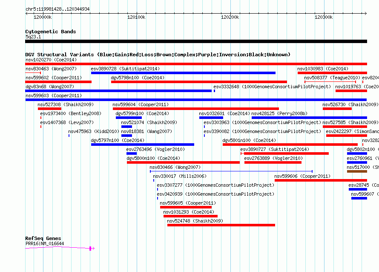Click the nsv830466 (Wong2007) label
The width and height of the screenshot is (379, 272).
click(x=175, y=167)
